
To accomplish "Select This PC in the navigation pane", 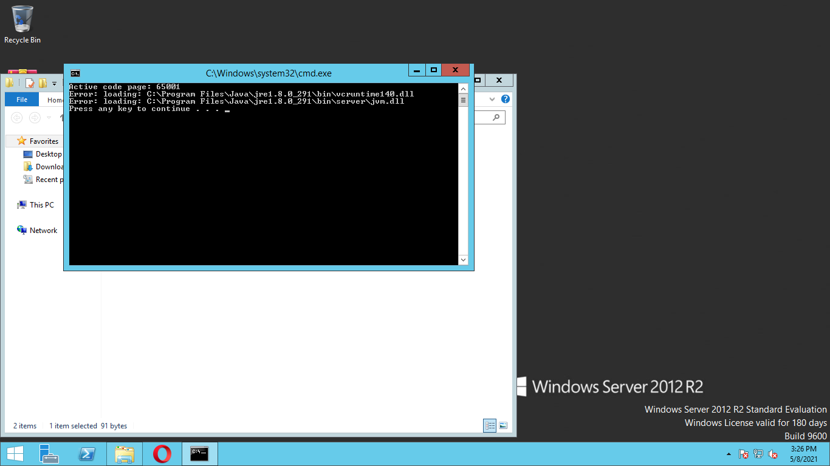I will pos(36,205).
